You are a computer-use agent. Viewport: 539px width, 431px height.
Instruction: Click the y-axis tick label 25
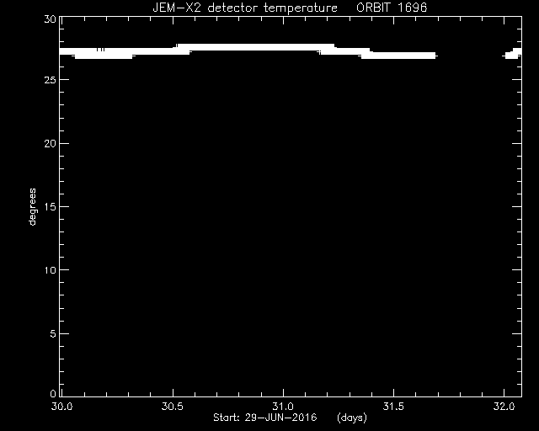pyautogui.click(x=50, y=80)
